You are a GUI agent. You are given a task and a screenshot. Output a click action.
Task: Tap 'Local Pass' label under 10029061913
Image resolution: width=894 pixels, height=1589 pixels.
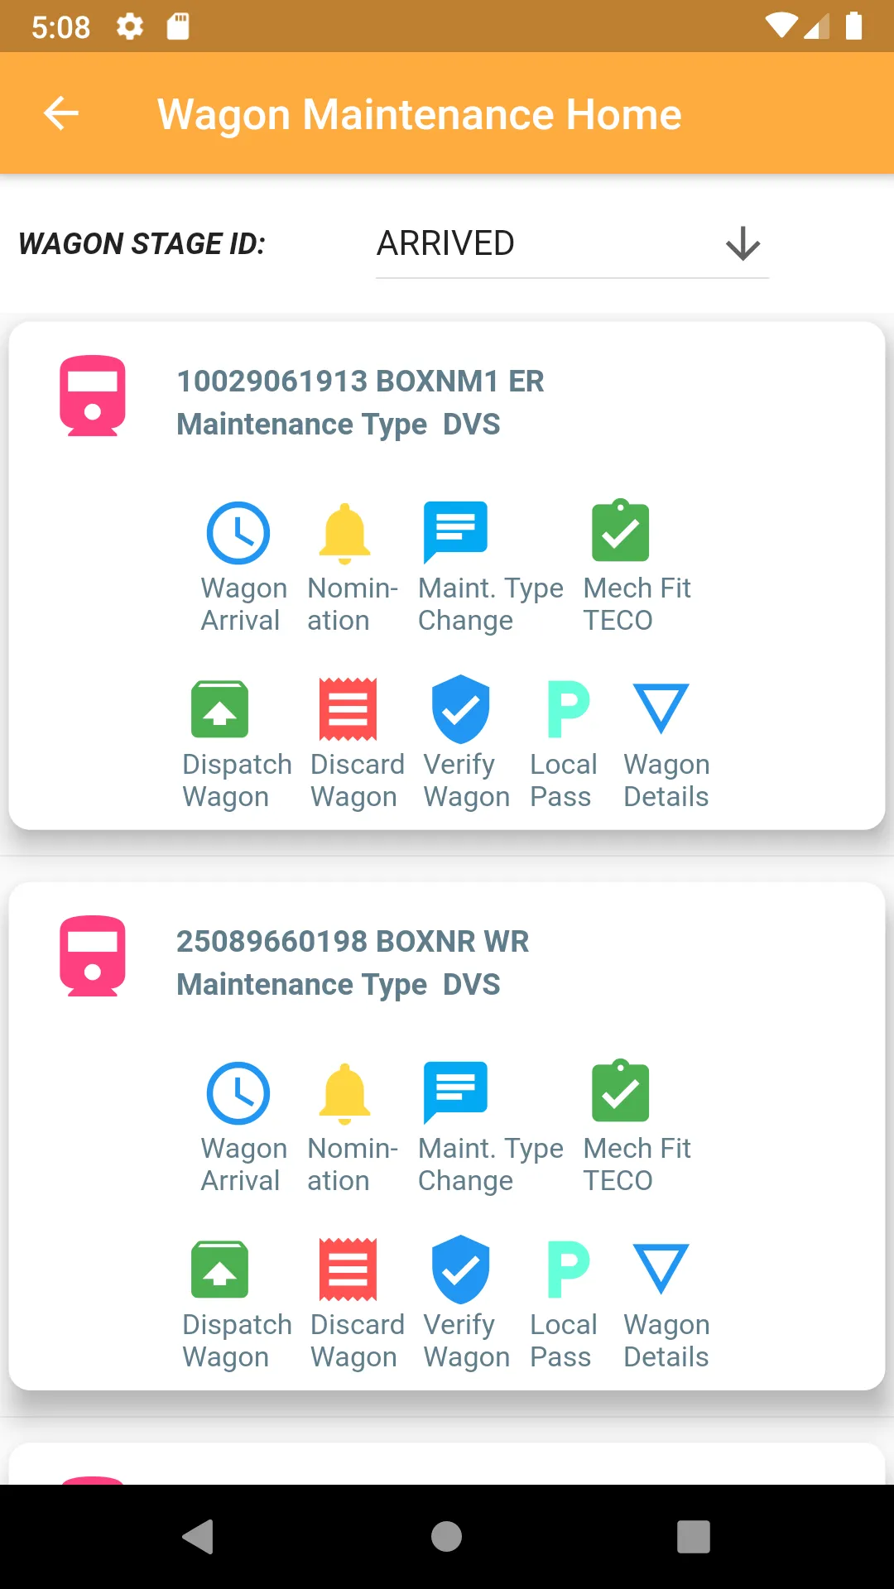point(563,780)
